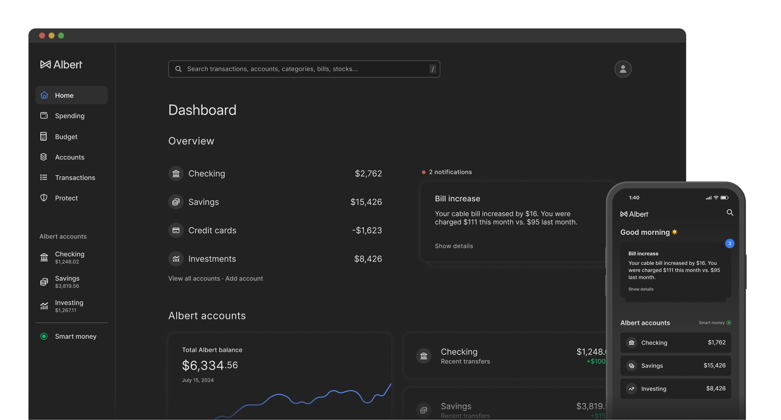The image size is (781, 420).
Task: Open Investing $8,426 on the phone
Action: [x=676, y=389]
